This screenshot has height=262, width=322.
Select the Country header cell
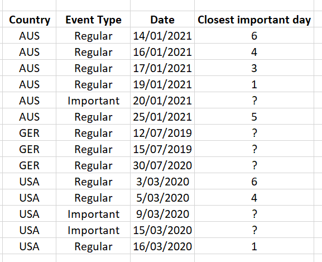pos(30,20)
